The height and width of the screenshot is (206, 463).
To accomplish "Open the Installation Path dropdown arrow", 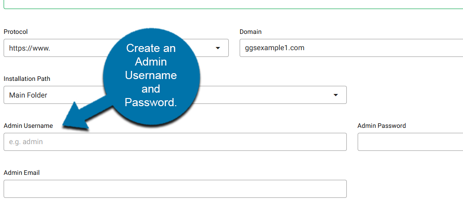I will pos(335,95).
